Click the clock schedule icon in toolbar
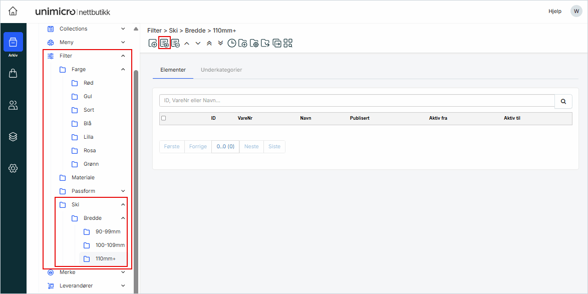Image resolution: width=588 pixels, height=294 pixels. point(231,43)
